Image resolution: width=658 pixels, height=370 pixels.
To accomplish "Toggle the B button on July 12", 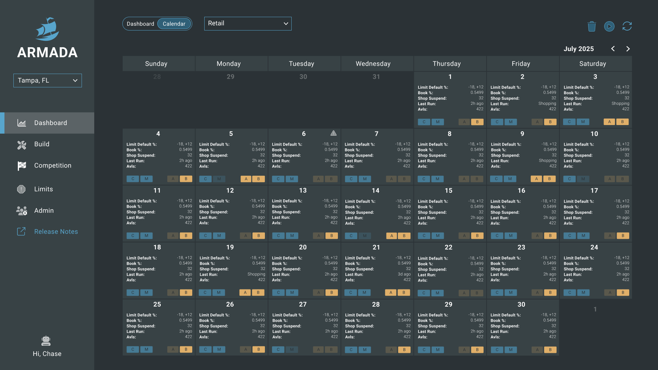I will click(x=258, y=236).
